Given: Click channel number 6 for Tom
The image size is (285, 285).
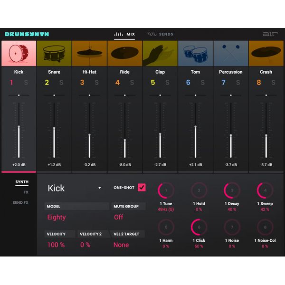Looking at the screenshot, I should pyautogui.click(x=188, y=83).
